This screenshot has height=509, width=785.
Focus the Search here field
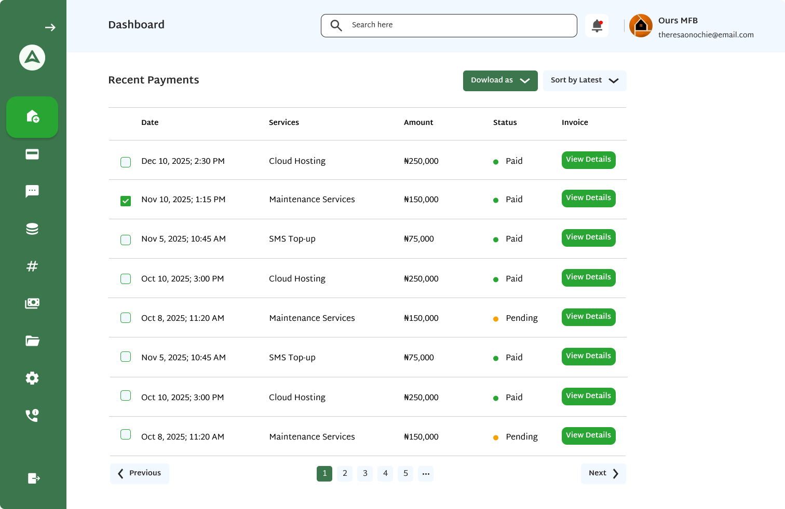[x=449, y=25]
